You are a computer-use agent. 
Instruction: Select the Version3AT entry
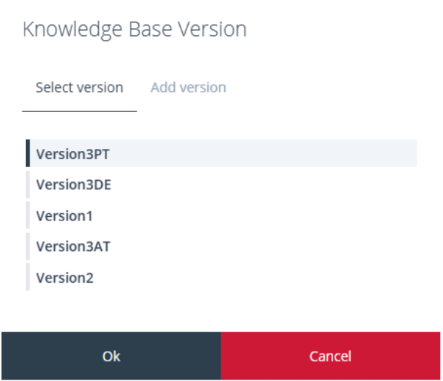(221, 247)
